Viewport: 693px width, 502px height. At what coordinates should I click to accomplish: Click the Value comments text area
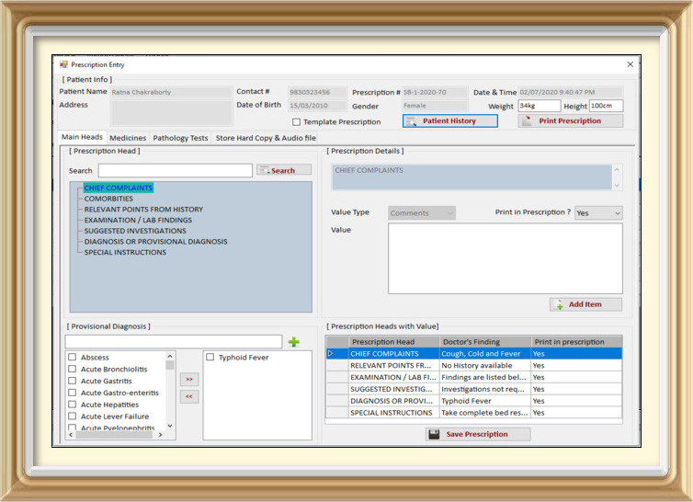[505, 258]
